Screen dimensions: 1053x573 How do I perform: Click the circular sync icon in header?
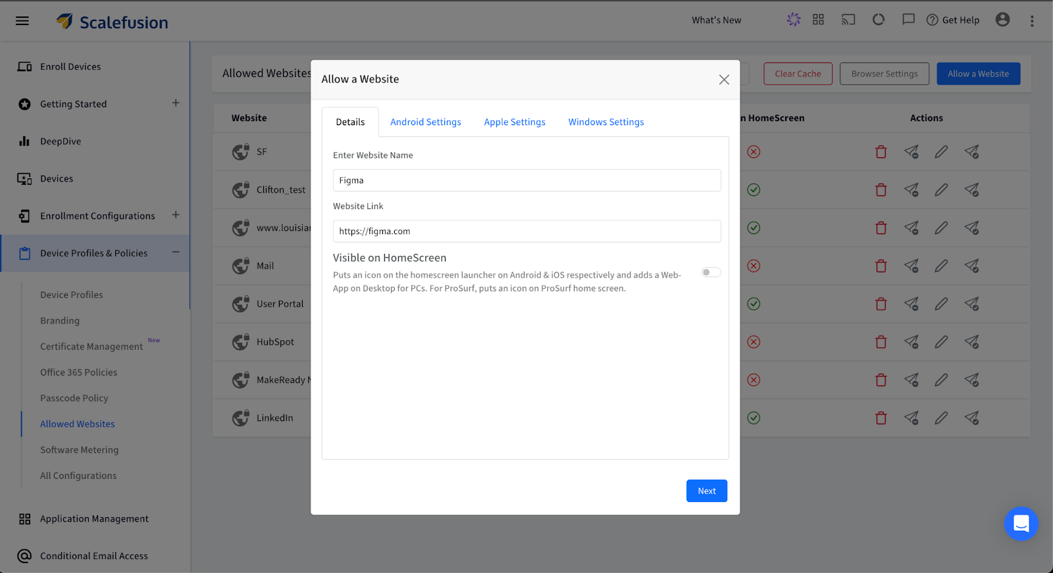pyautogui.click(x=879, y=20)
